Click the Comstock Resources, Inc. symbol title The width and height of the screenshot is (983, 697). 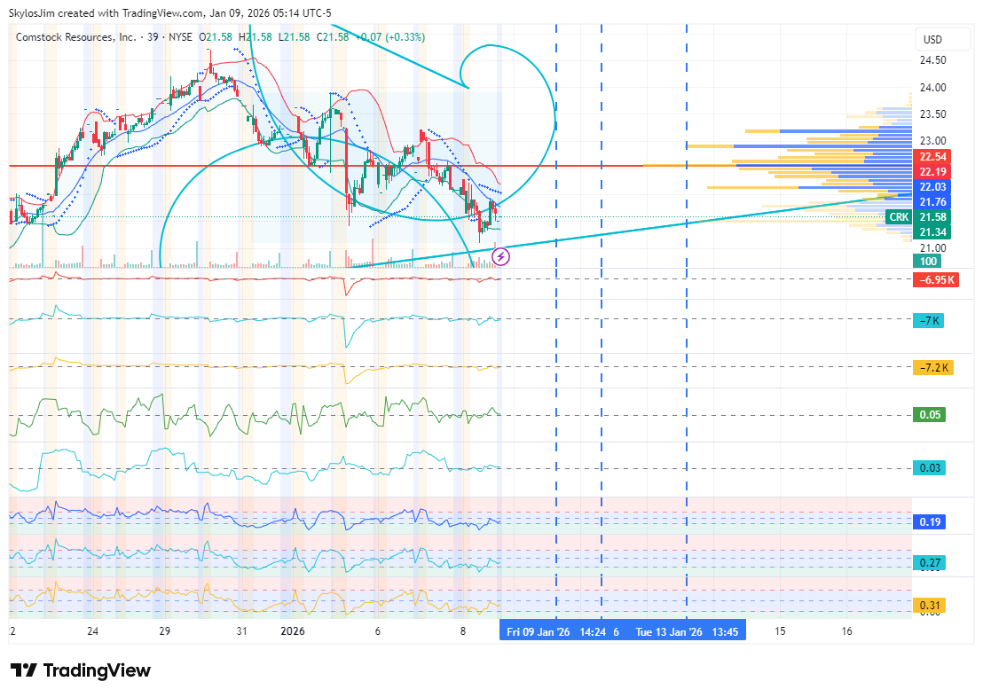click(76, 37)
